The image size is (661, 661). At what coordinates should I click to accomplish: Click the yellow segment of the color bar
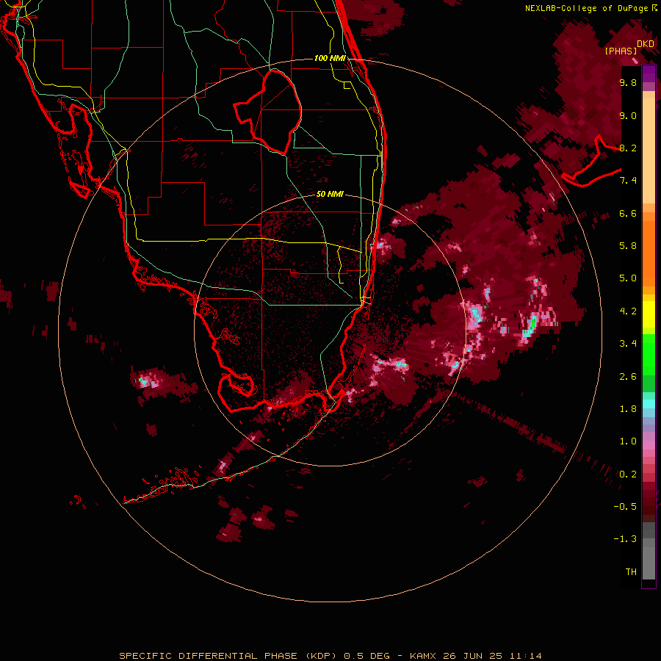[x=649, y=314]
